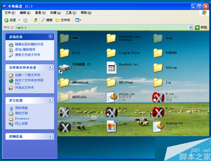Image resolution: width=211 pixels, height=161 pixels.
Task: Expand the address bar dropdown arrow
Action: coord(191,28)
